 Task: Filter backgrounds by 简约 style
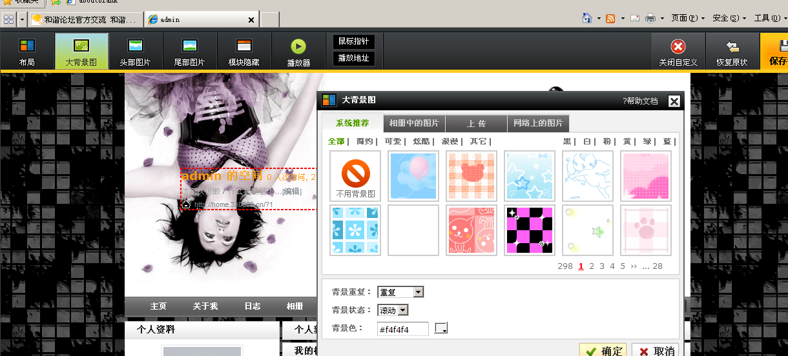[x=365, y=141]
